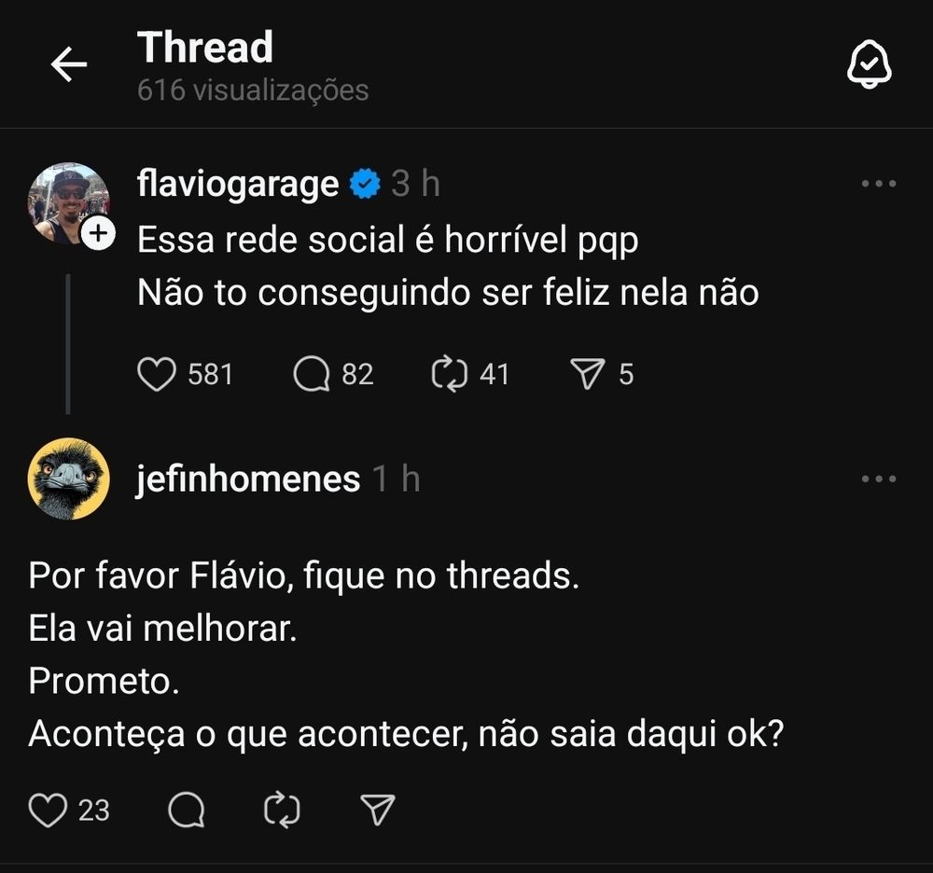
Task: Repost flaviogarage's post
Action: tap(450, 374)
